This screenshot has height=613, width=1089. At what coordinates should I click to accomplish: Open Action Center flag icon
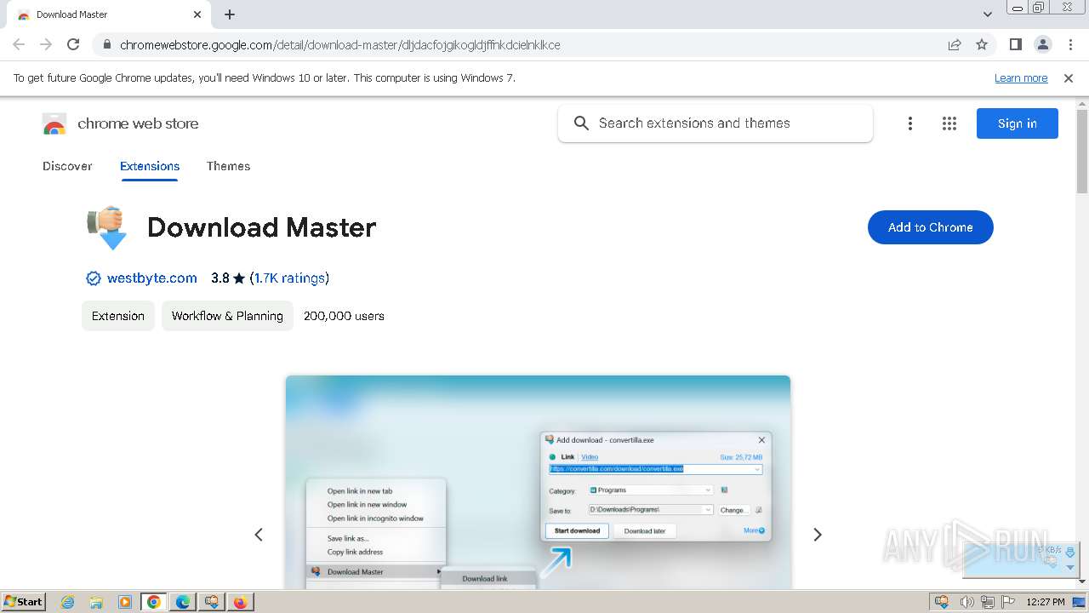click(1008, 602)
